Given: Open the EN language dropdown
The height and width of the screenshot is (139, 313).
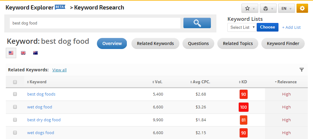Looking at the screenshot, I should tap(286, 9).
